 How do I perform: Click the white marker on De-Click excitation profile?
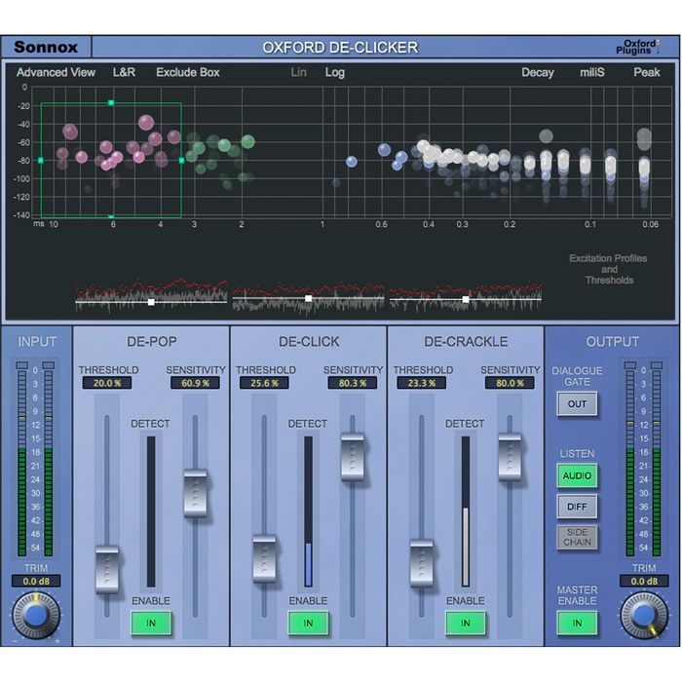[309, 298]
